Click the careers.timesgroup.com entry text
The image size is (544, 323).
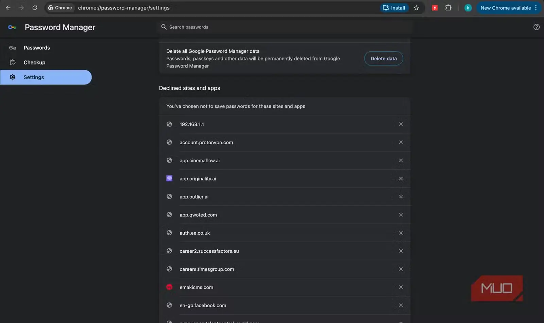pyautogui.click(x=207, y=269)
